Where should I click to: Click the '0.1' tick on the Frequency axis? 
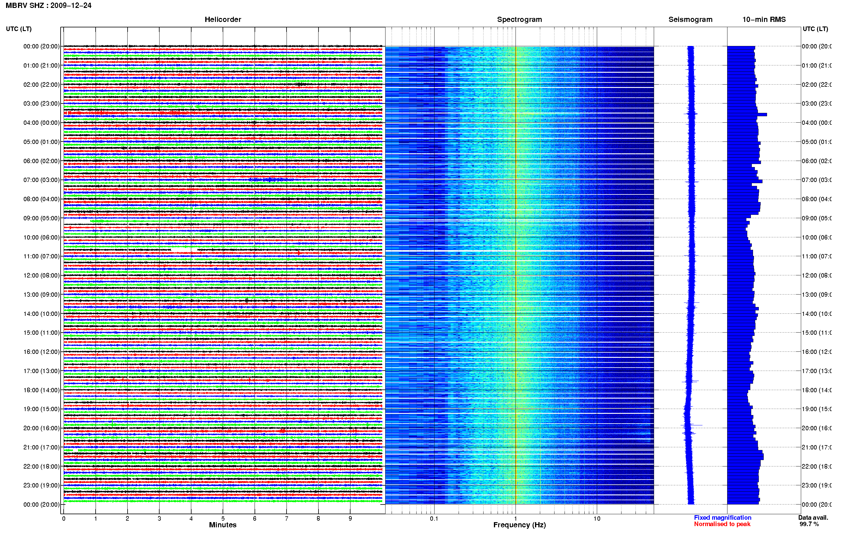click(434, 518)
